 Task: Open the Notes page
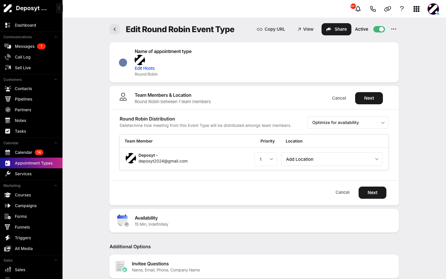click(31, 121)
